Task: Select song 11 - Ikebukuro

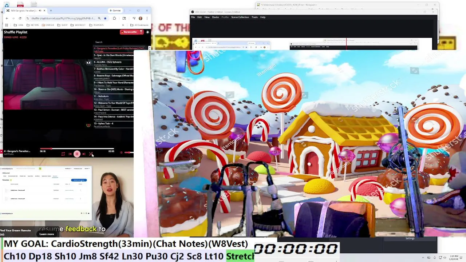Action: tap(114, 97)
